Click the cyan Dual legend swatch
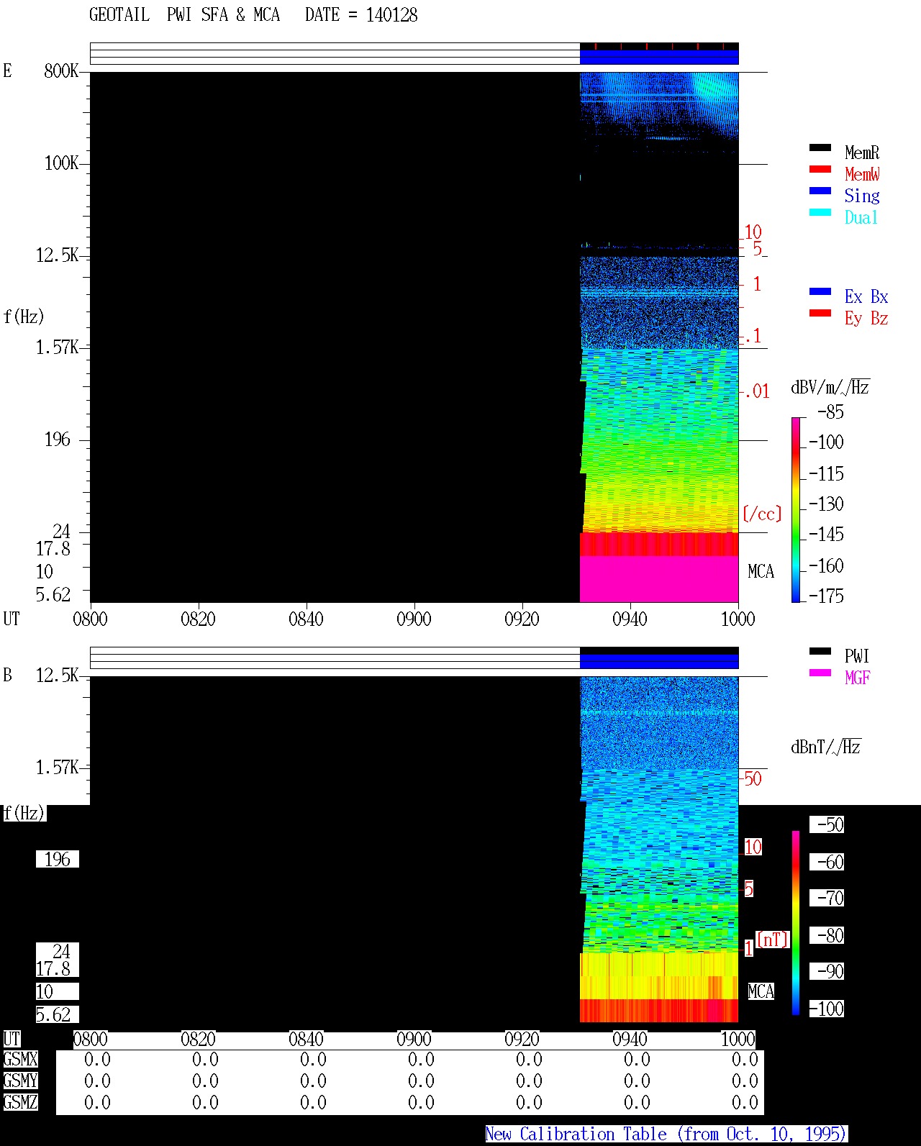Image resolution: width=921 pixels, height=1146 pixels. pyautogui.click(x=820, y=213)
